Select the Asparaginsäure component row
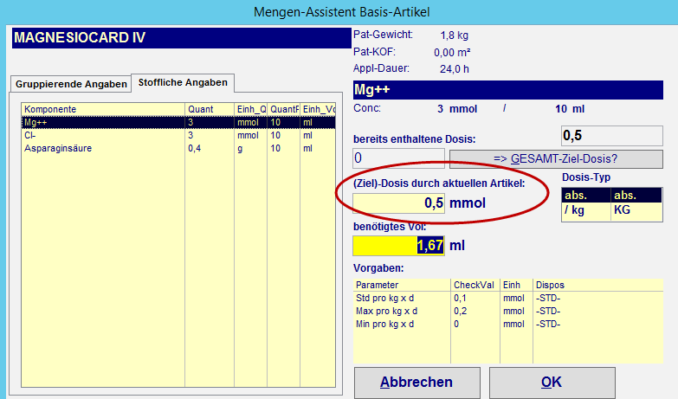The width and height of the screenshot is (678, 399). click(178, 148)
